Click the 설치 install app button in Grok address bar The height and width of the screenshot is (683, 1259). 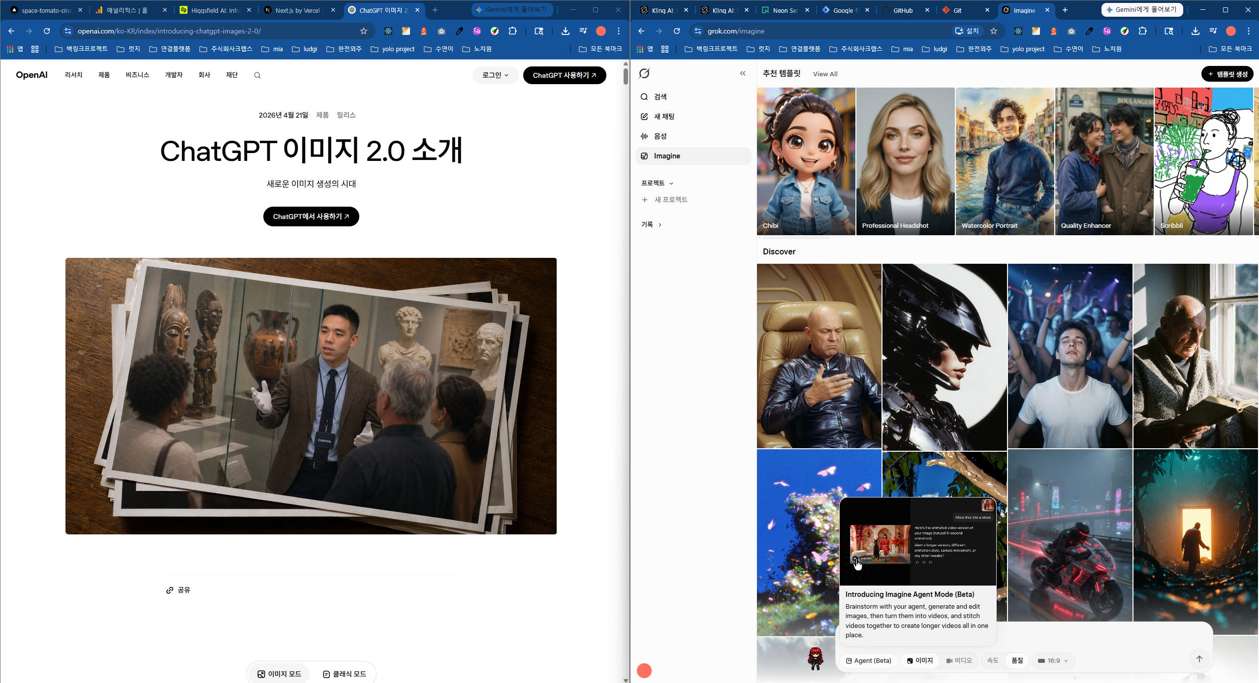[968, 31]
